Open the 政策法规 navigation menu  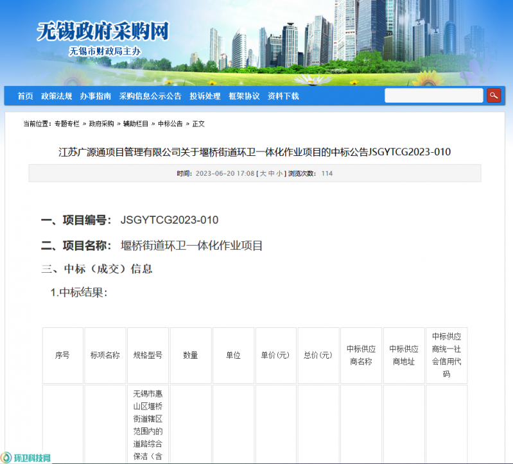[x=57, y=96]
